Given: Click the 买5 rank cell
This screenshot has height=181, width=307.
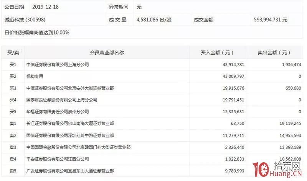Looking at the screenshot, I should [13, 112].
